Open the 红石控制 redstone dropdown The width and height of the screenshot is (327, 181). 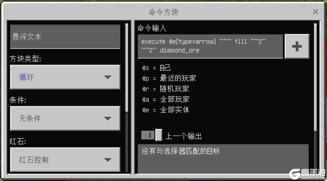[65, 160]
